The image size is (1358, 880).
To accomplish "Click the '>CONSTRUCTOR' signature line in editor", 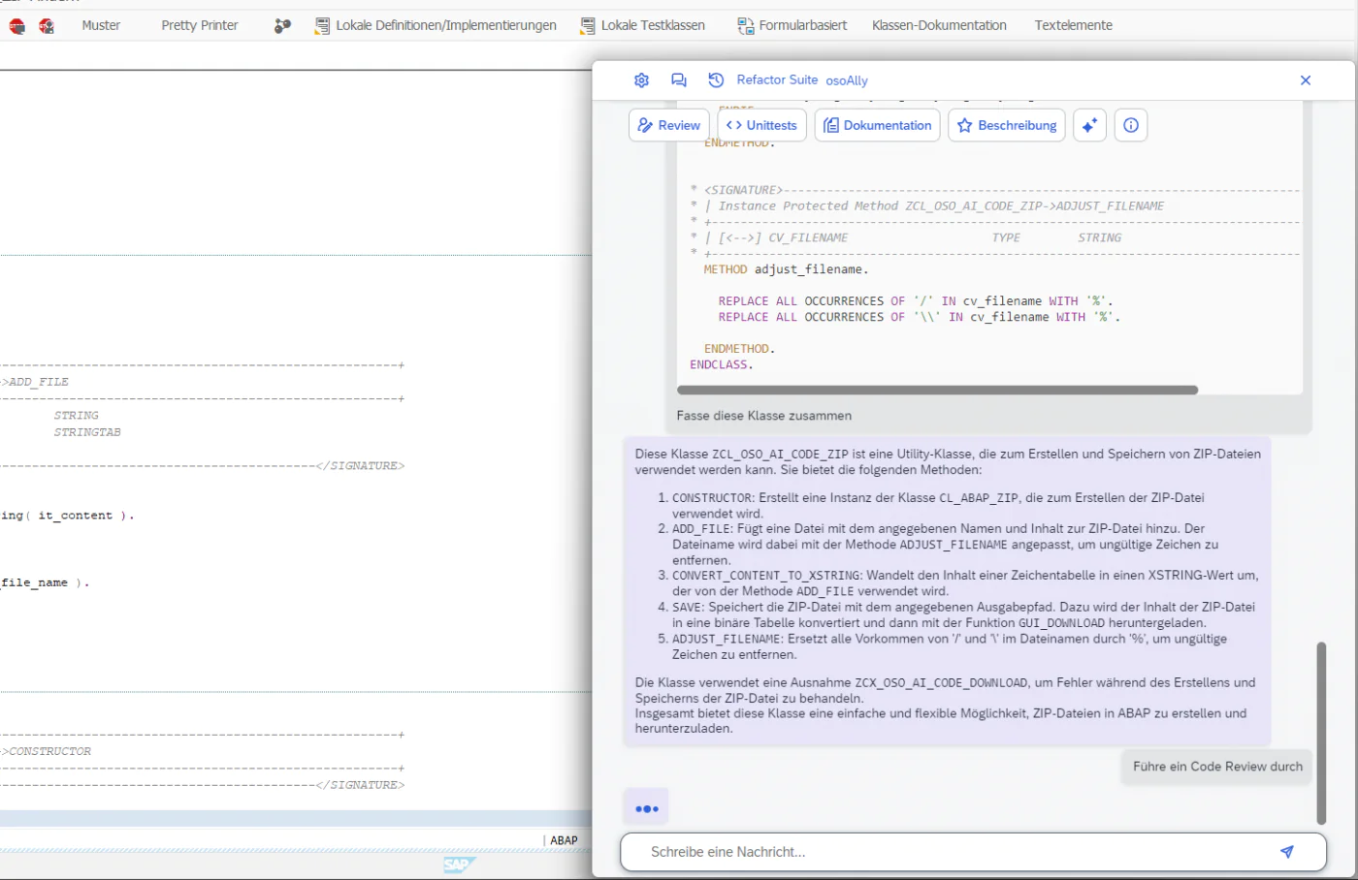I will coord(47,751).
